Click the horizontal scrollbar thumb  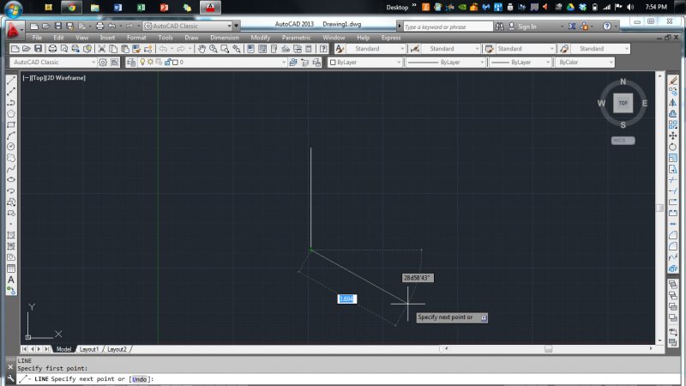548,349
